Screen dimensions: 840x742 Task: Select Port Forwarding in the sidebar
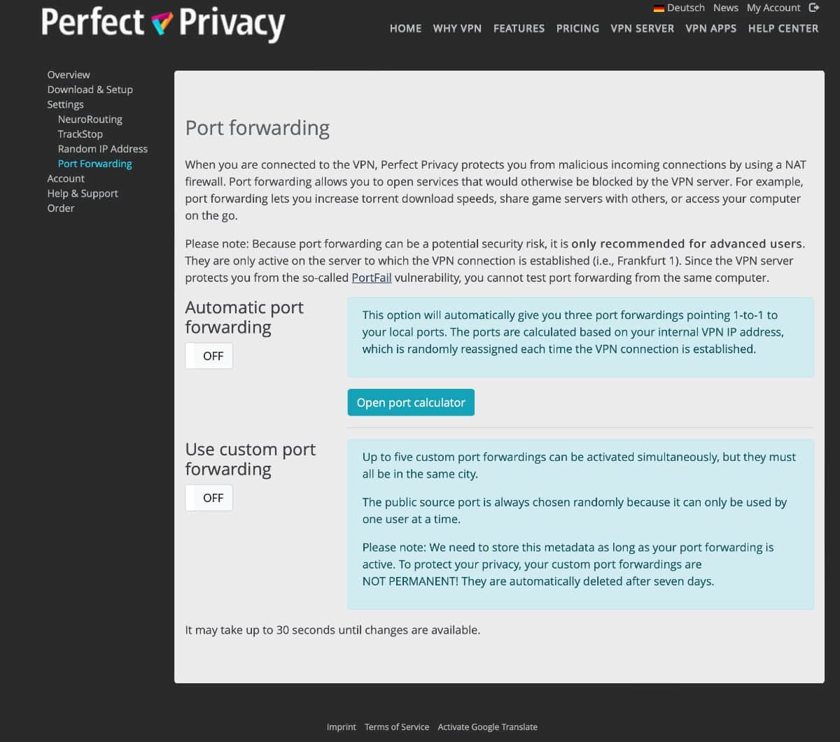click(94, 163)
